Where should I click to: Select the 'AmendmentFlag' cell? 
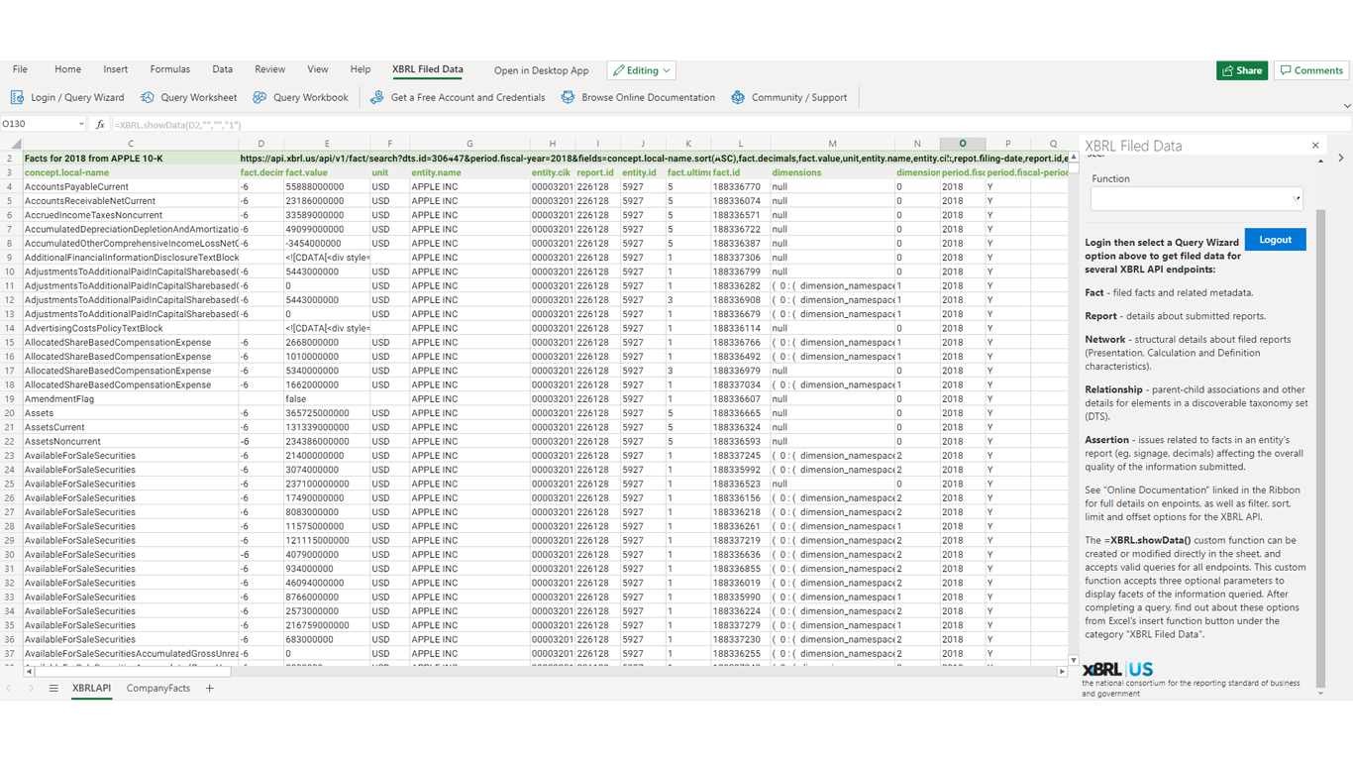130,399
